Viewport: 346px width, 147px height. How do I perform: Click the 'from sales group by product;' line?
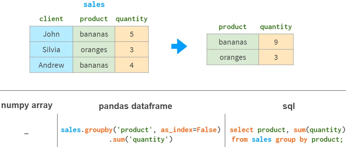(x=286, y=139)
